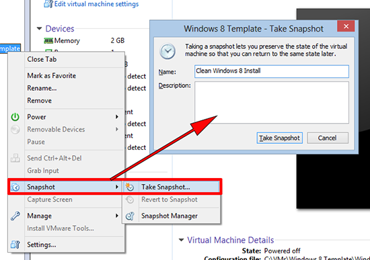This screenshot has height=260, width=370.
Task: Click the Snapshot Manager submenu icon
Action: (x=130, y=216)
